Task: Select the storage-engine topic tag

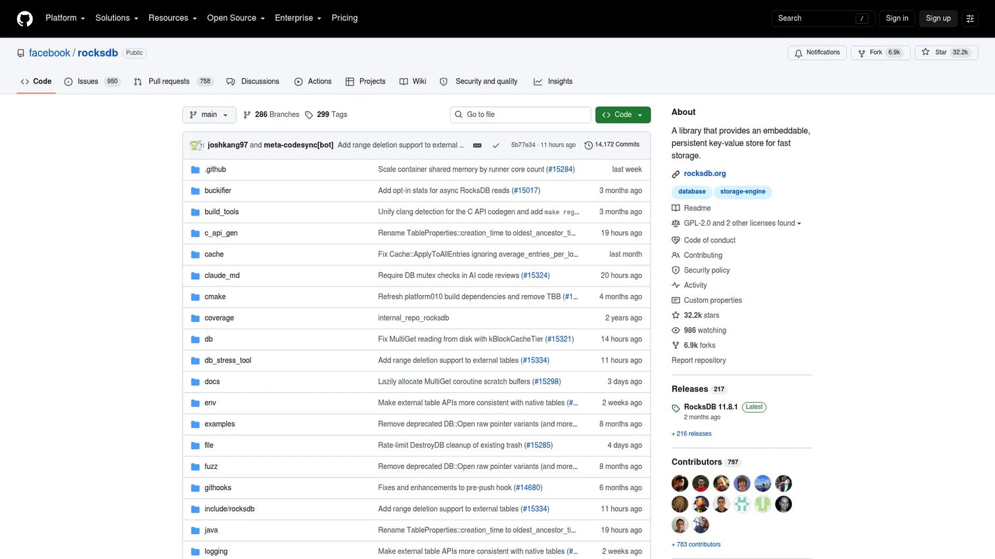Action: pyautogui.click(x=743, y=192)
